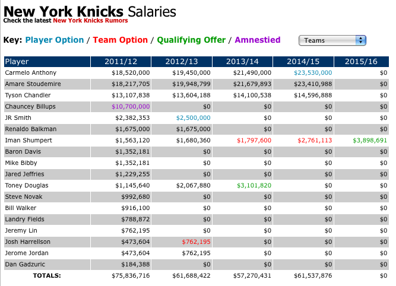Click the 2012/13 column header
This screenshot has height=286, width=396.
182,62
